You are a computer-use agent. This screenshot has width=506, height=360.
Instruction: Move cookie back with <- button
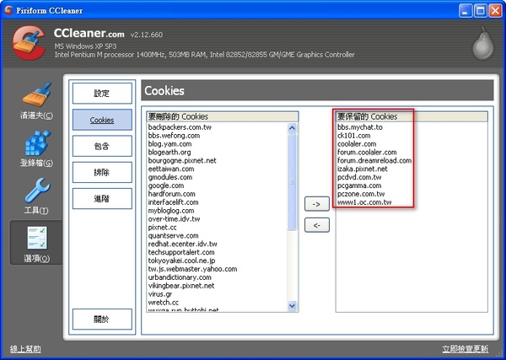click(x=317, y=225)
